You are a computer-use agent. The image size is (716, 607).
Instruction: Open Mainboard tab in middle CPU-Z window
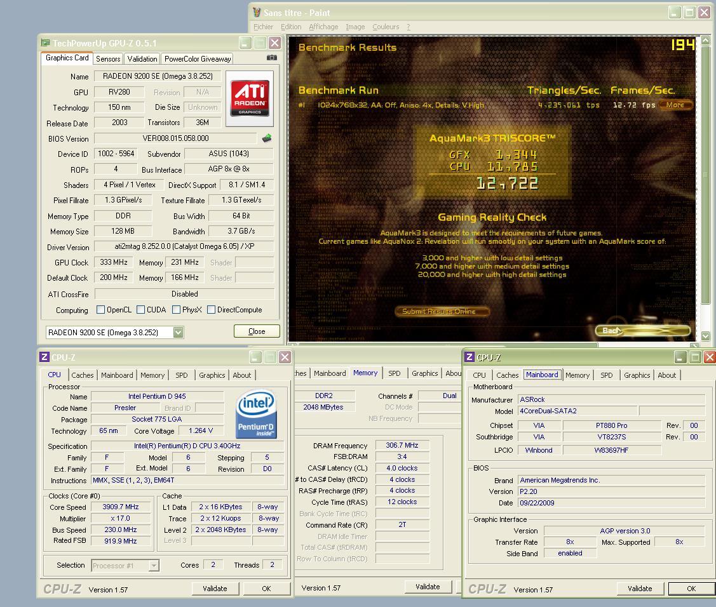coord(330,373)
